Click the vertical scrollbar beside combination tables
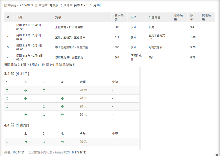Viewport: 220px width, 156px height. (x=140, y=109)
